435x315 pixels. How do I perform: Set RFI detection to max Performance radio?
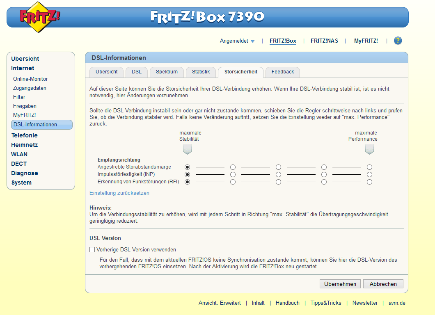(x=369, y=182)
